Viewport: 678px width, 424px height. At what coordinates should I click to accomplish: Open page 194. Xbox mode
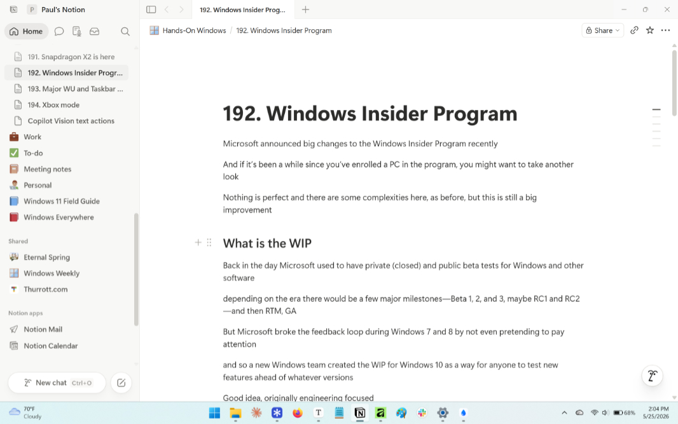click(x=67, y=105)
